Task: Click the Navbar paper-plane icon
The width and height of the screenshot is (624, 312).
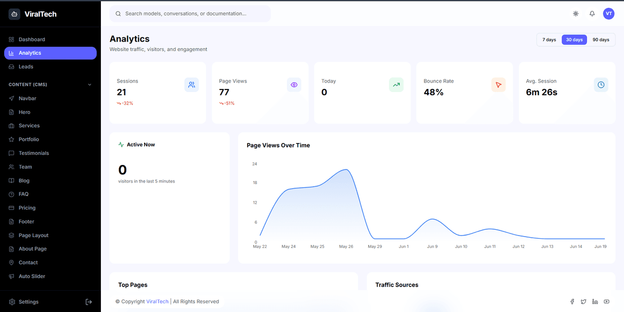Action: click(11, 98)
